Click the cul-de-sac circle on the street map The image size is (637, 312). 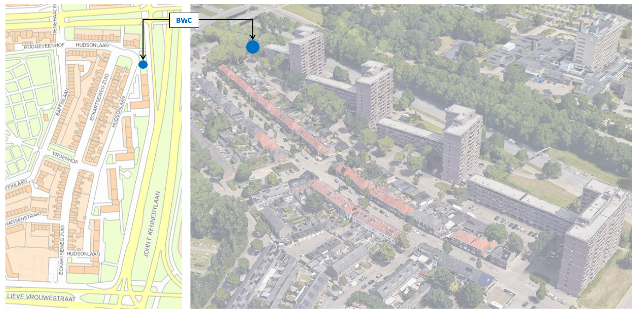[126, 174]
